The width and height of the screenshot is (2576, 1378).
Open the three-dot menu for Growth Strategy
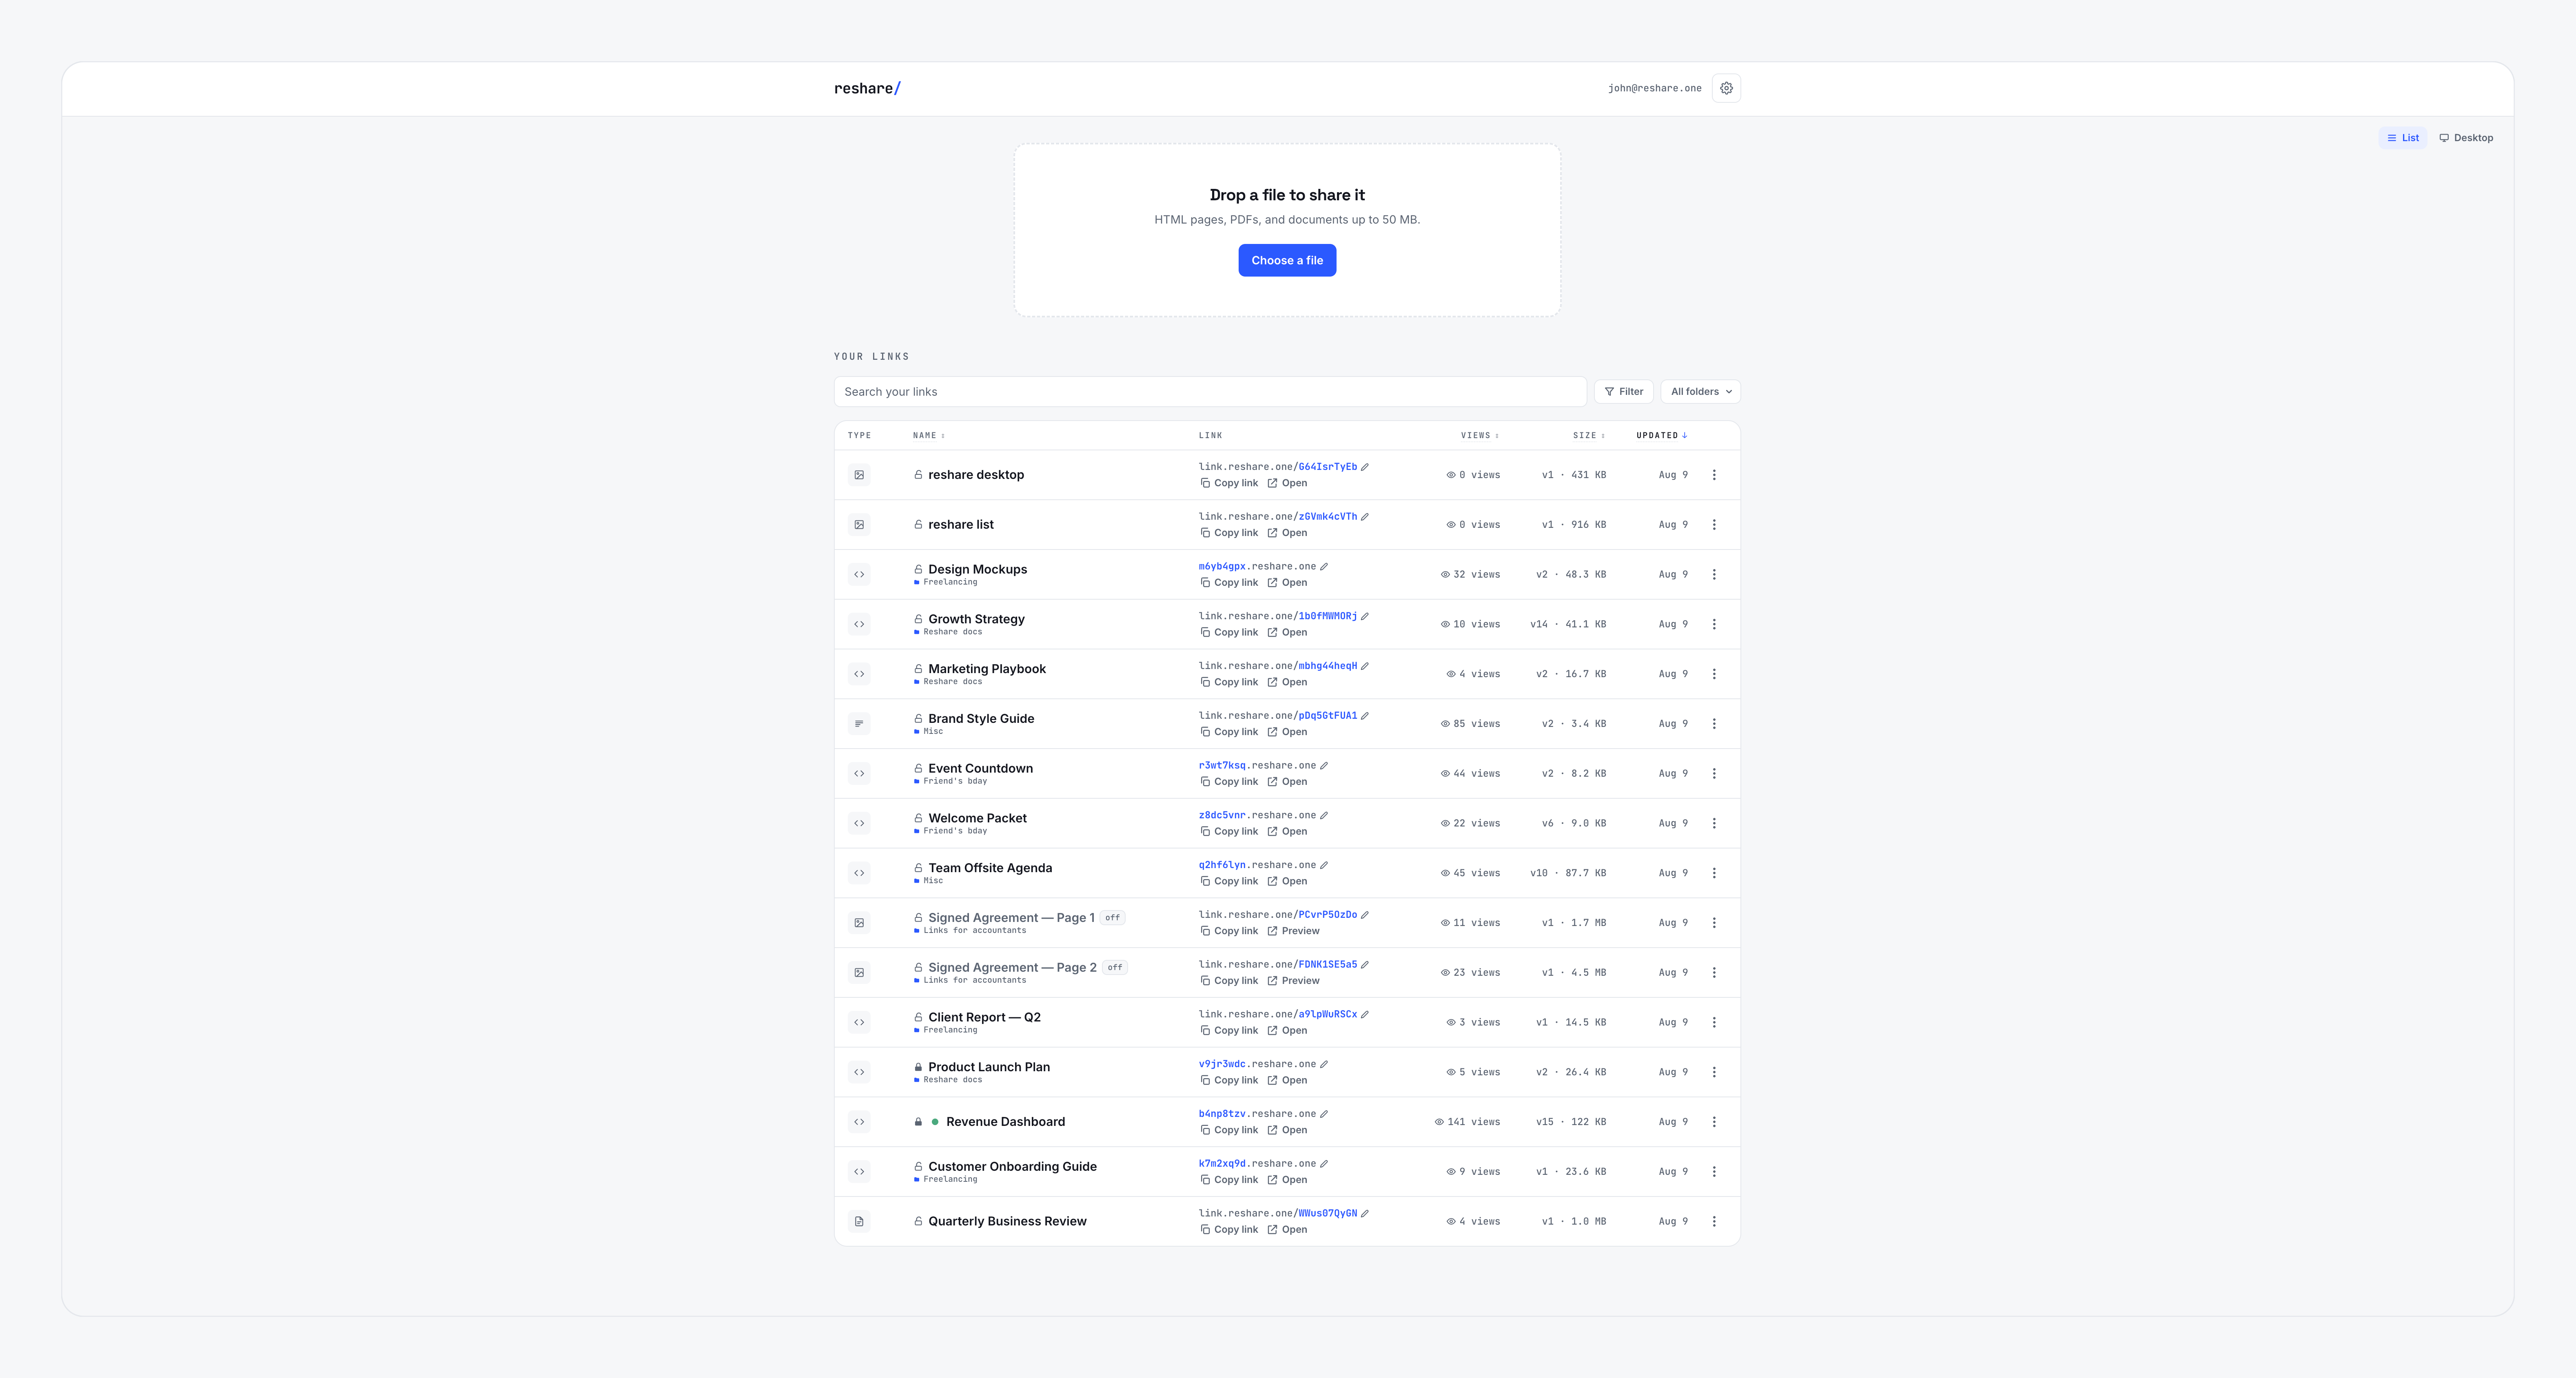point(1714,624)
